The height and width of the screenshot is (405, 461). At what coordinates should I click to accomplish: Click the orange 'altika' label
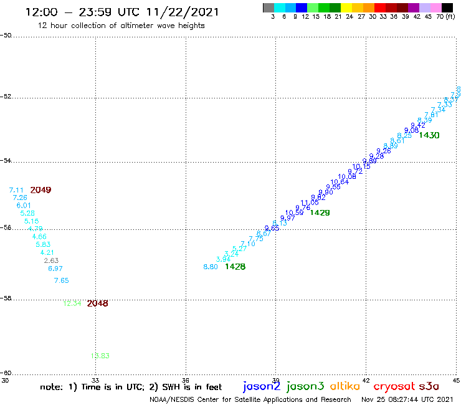[345, 386]
